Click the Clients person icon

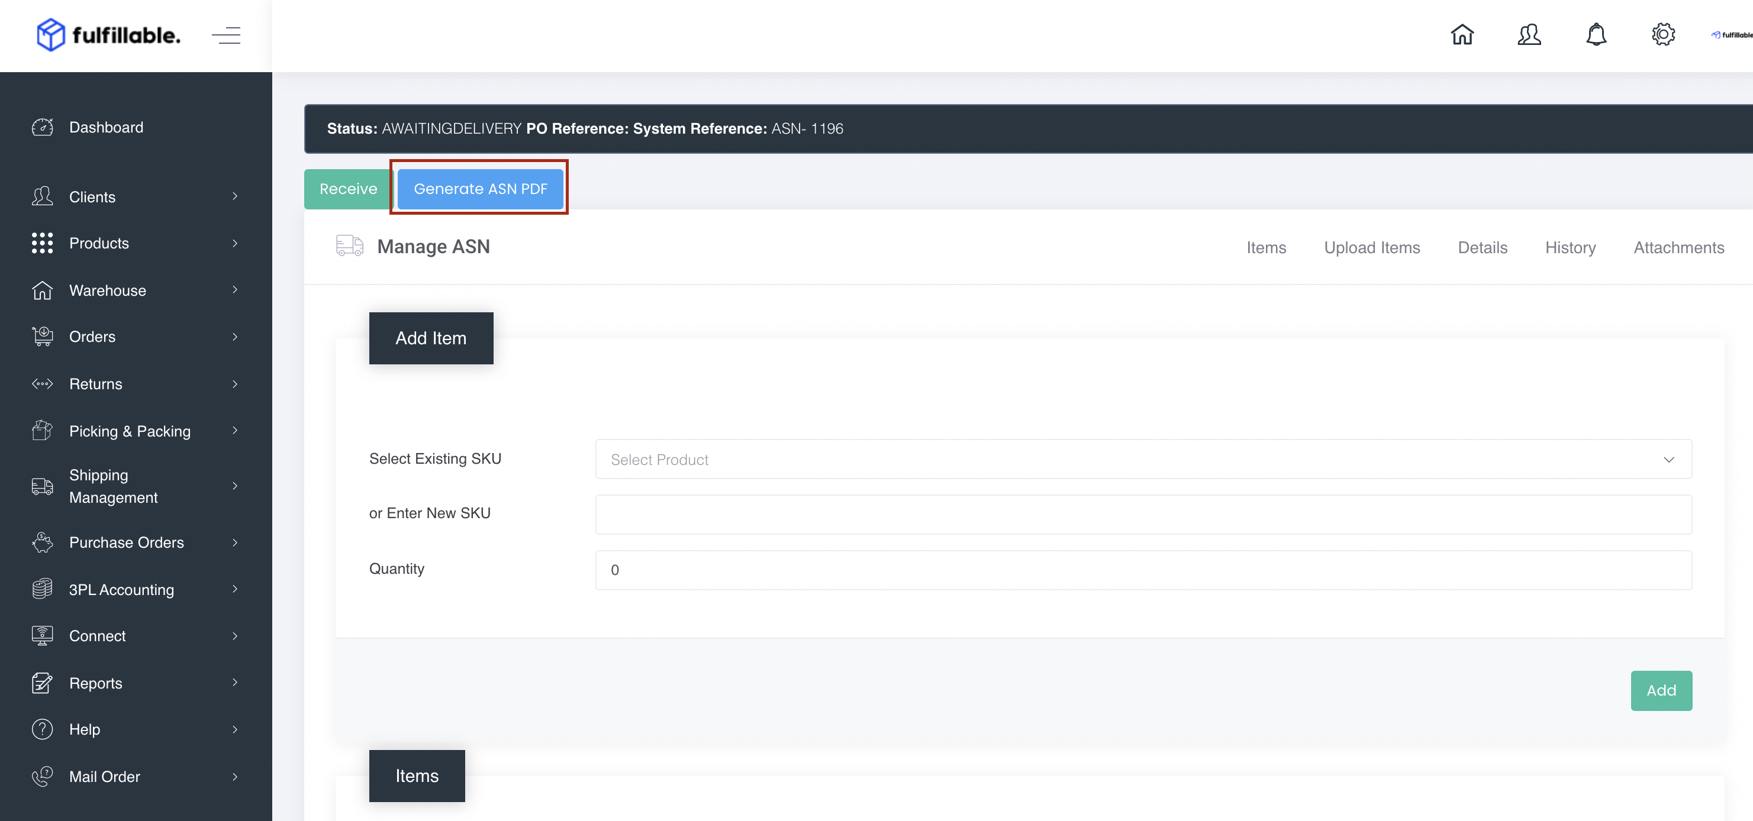[x=42, y=196]
